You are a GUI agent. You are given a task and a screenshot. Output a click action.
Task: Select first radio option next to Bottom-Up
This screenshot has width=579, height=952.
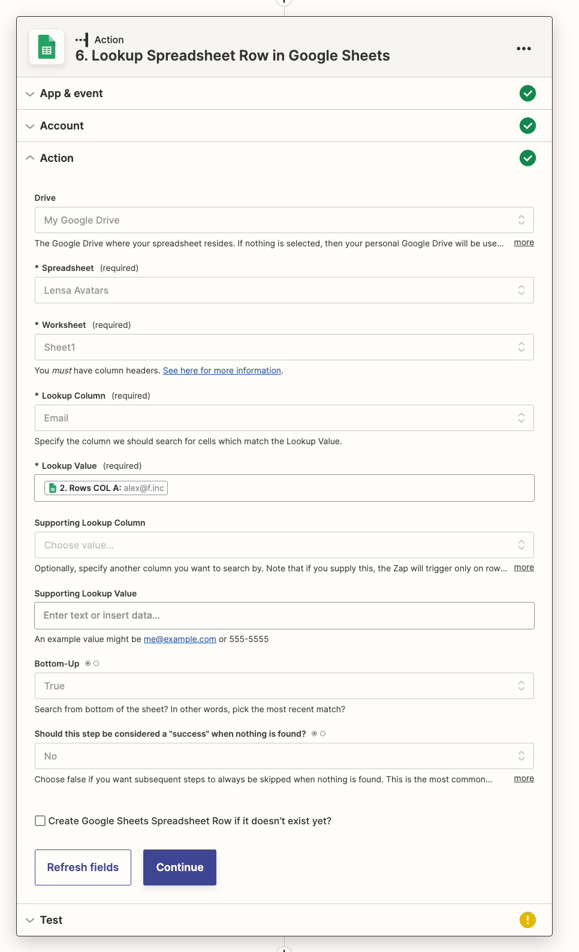tap(88, 664)
